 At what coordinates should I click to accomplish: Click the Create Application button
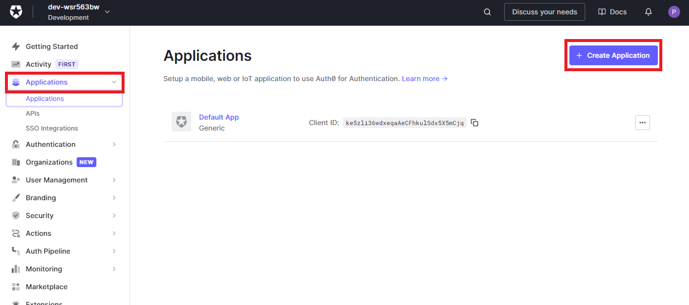(x=613, y=55)
